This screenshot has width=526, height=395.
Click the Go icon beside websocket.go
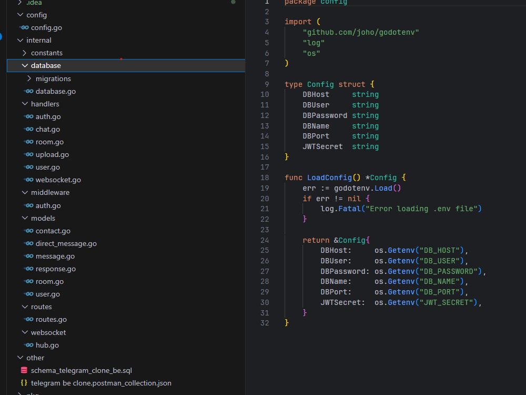pos(29,180)
